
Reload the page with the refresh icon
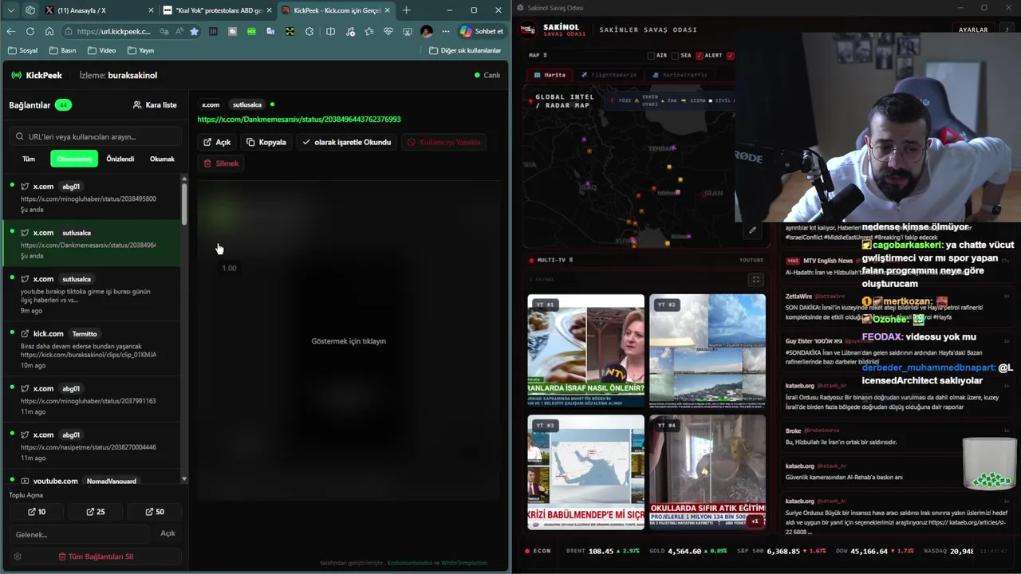(30, 31)
